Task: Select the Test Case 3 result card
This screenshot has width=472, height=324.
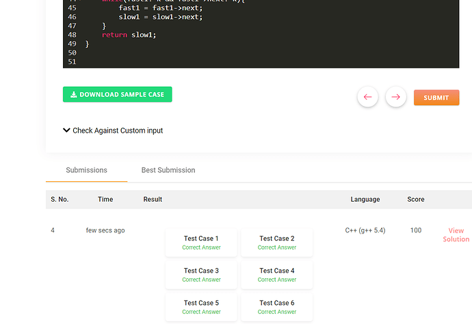Action: (201, 275)
